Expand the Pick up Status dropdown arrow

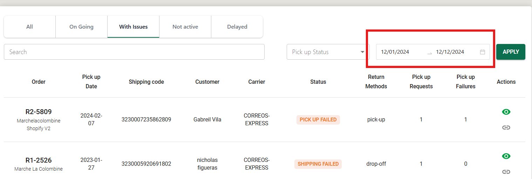[362, 52]
